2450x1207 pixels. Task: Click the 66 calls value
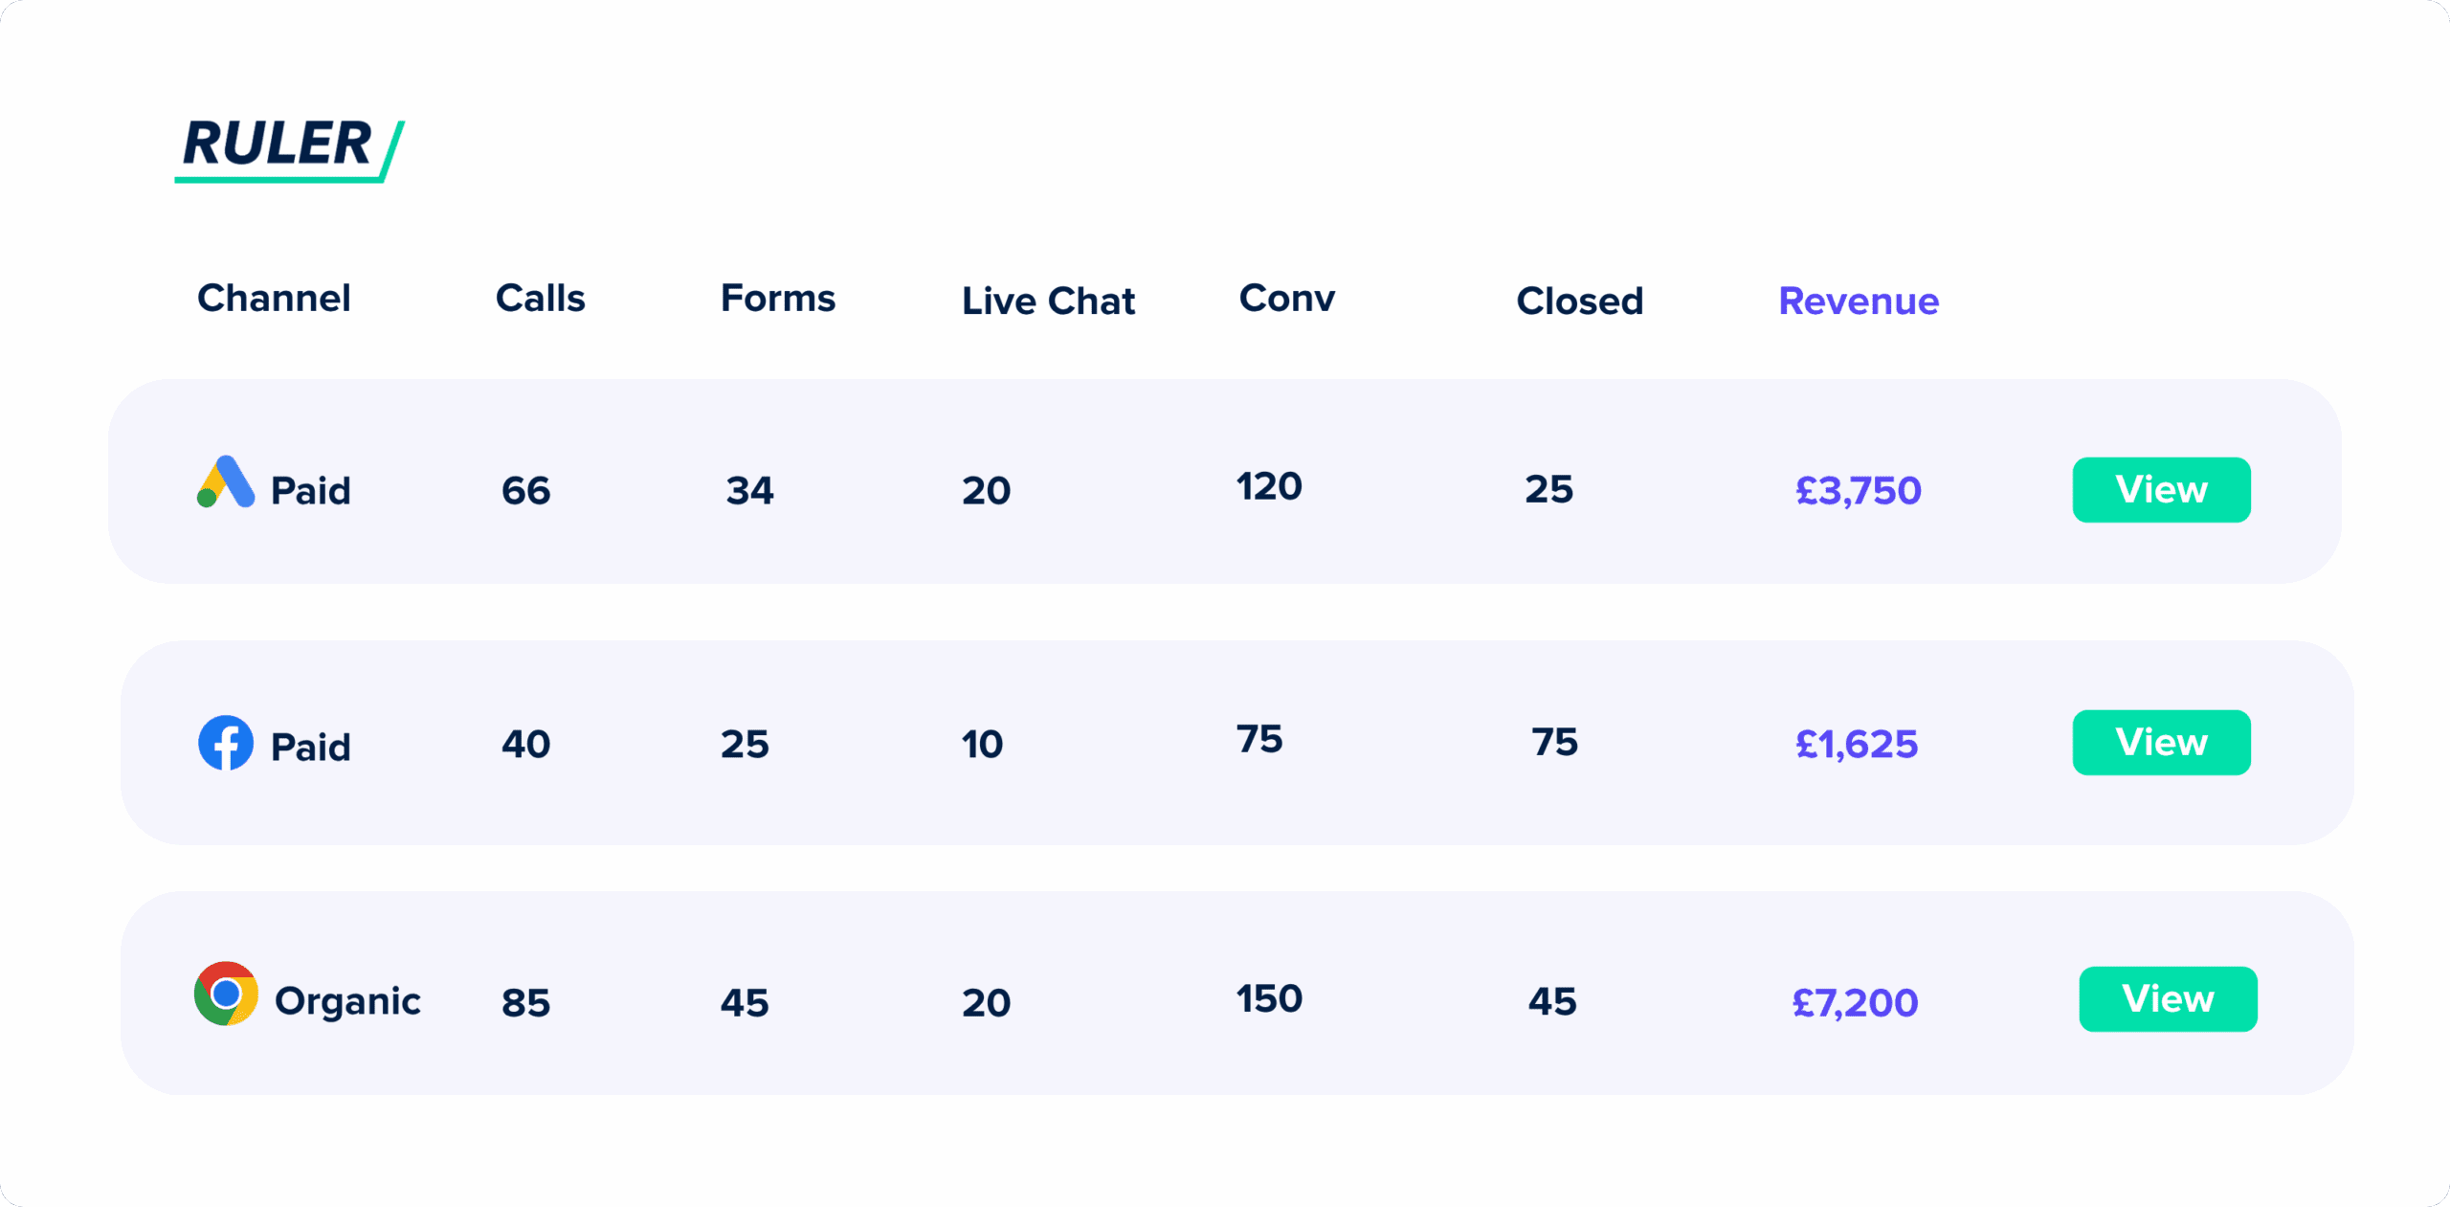(x=525, y=491)
